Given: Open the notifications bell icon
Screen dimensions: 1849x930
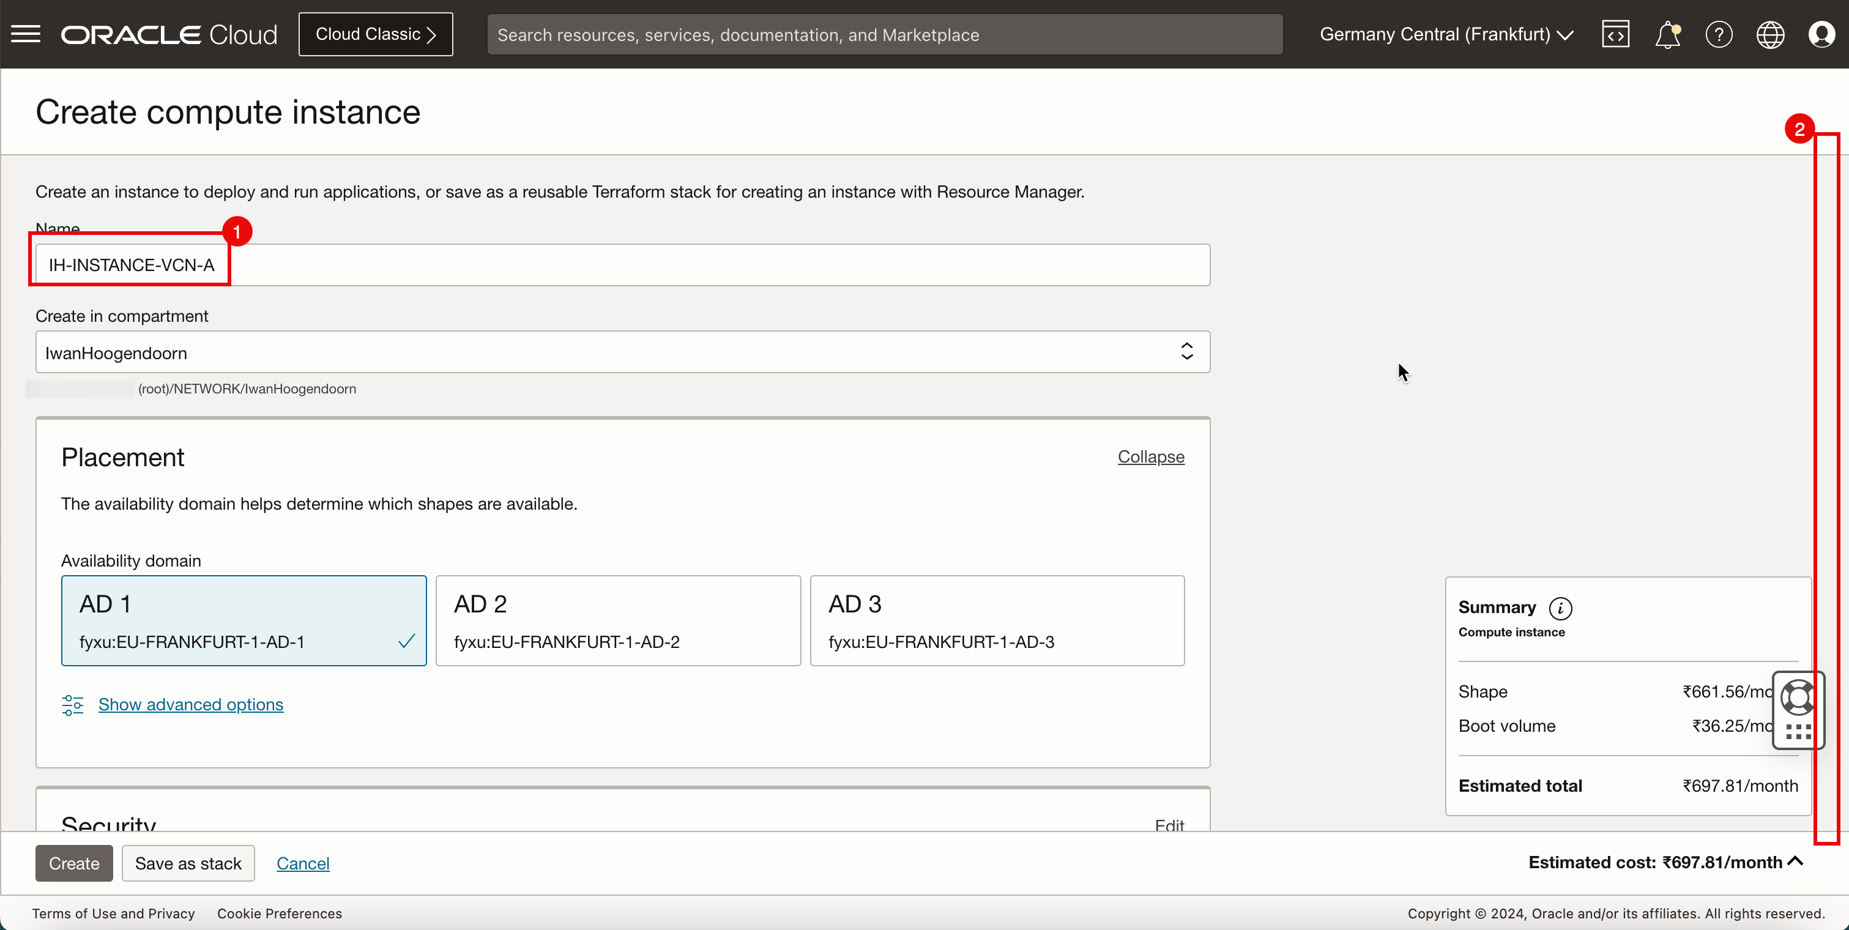Looking at the screenshot, I should coord(1667,34).
